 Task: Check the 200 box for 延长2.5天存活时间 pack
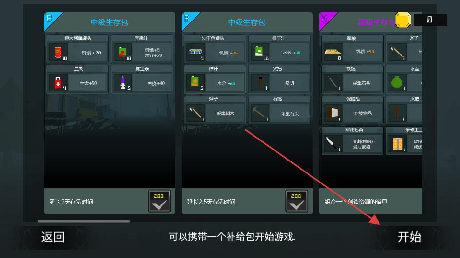(x=296, y=201)
